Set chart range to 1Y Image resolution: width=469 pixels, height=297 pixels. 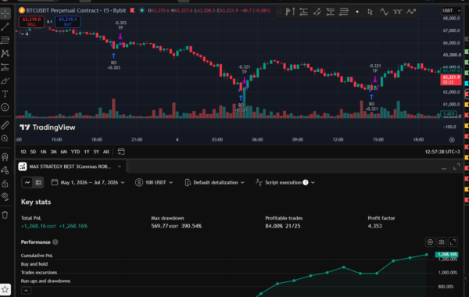pos(87,152)
